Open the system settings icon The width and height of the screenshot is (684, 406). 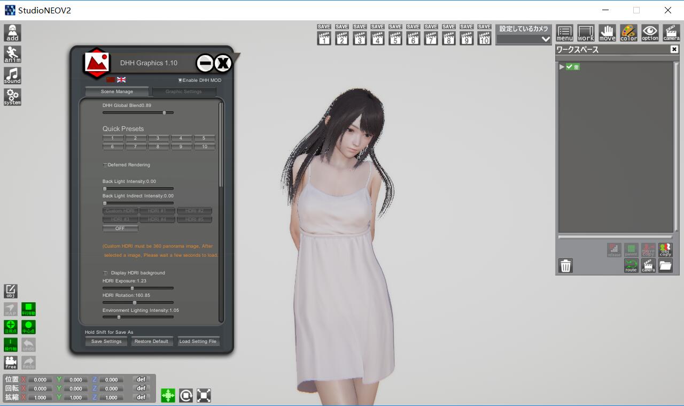click(x=12, y=97)
